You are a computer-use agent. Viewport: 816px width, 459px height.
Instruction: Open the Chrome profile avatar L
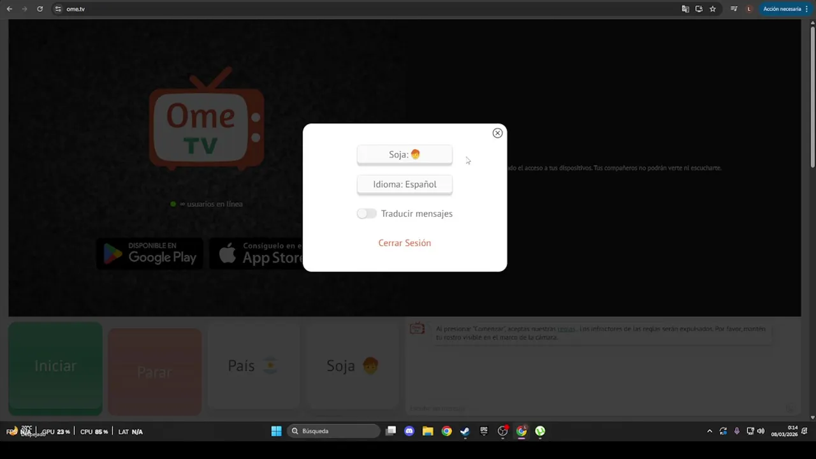(749, 9)
